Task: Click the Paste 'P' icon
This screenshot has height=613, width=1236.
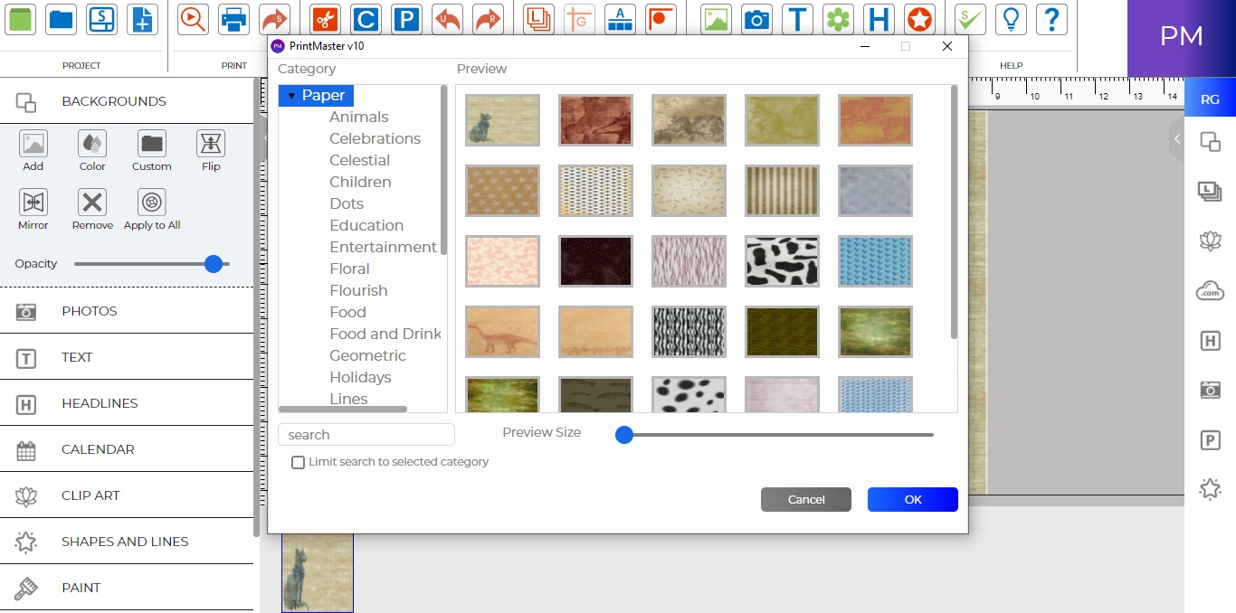Action: point(407,19)
